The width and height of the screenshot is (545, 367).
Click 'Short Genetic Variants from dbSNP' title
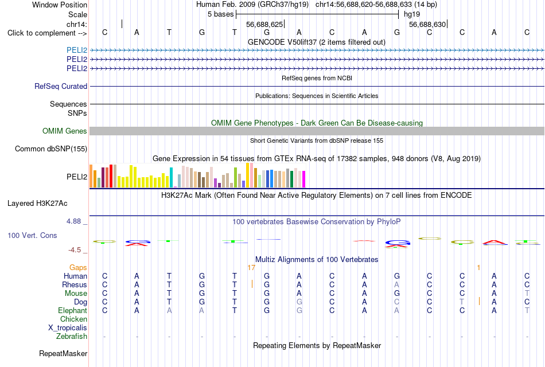tap(317, 140)
